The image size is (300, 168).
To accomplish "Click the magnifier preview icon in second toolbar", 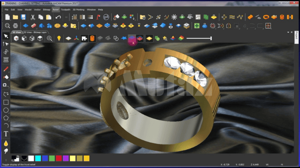I will tap(7, 26).
